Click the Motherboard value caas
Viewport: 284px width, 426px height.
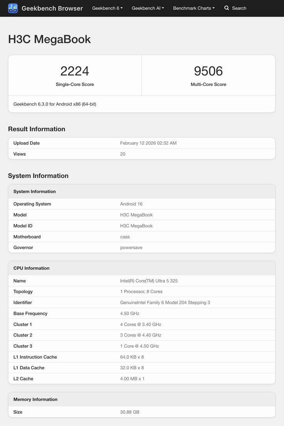pos(125,236)
